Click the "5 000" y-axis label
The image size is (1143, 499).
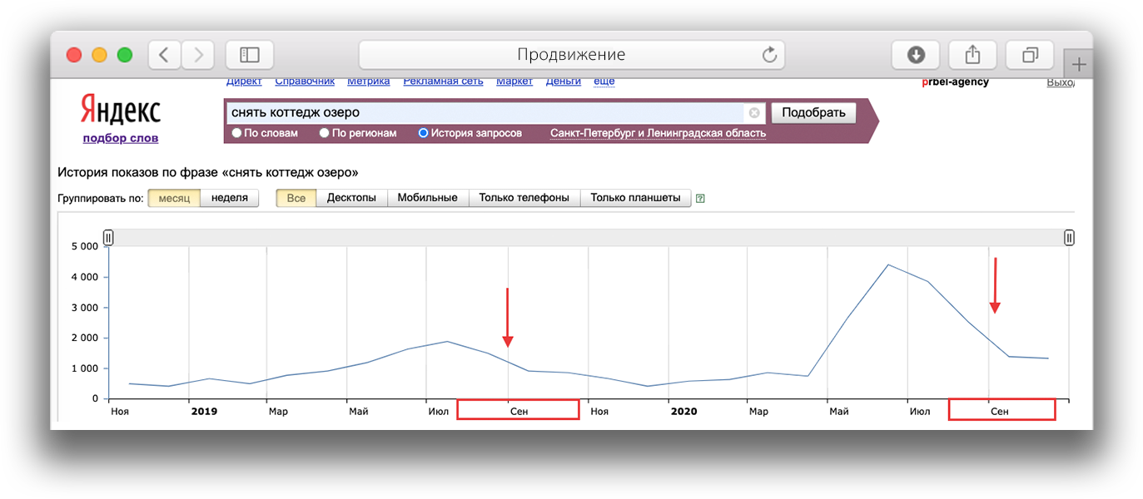pos(85,246)
